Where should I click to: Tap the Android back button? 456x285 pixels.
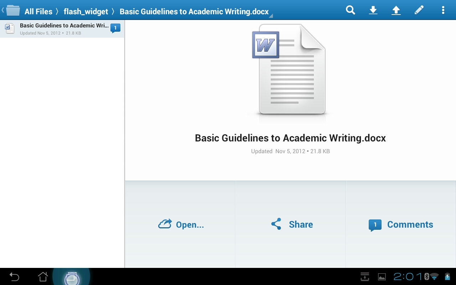coord(14,277)
